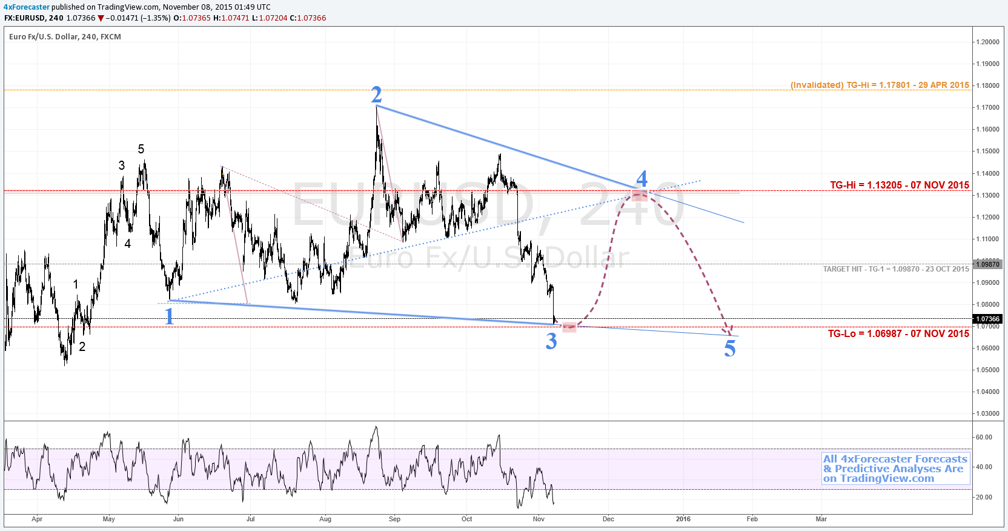Click the Nov label on time axis

point(539,519)
